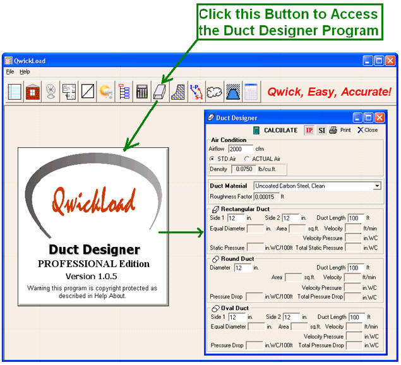Open the Help menu
The image size is (401, 365).
click(25, 72)
